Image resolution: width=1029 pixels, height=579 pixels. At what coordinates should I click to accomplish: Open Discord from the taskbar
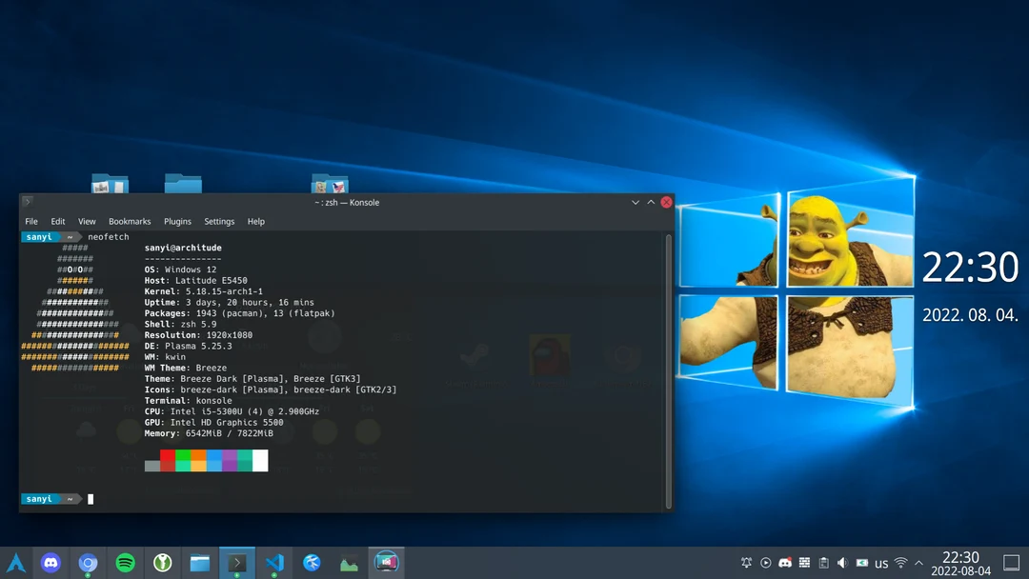pos(50,563)
